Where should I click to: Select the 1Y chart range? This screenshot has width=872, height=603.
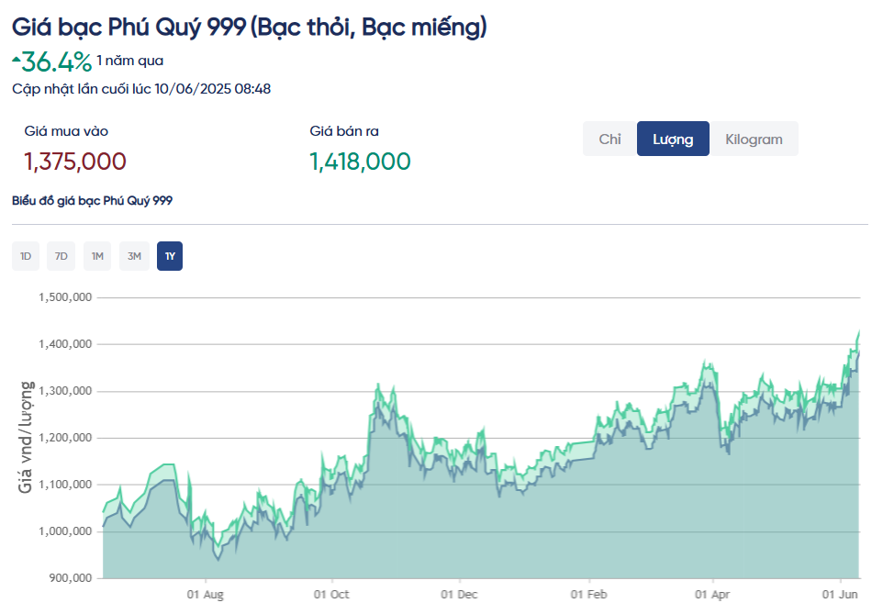click(x=170, y=256)
